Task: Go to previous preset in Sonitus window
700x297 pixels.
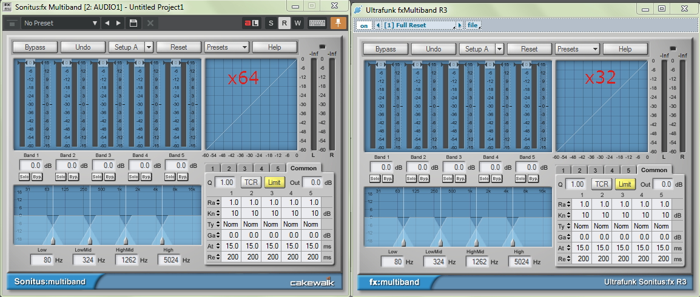Action: click(x=107, y=23)
